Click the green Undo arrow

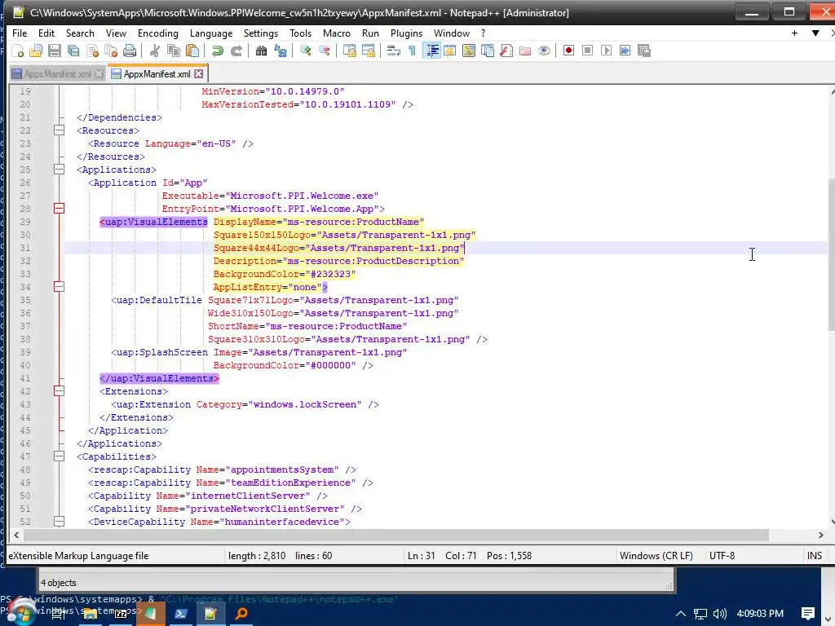[217, 51]
